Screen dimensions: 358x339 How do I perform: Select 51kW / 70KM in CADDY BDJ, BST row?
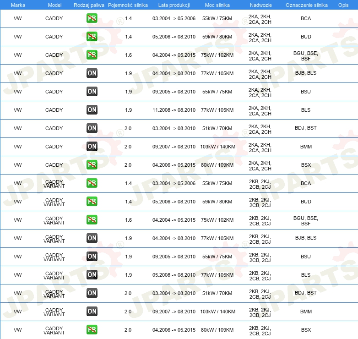point(217,128)
